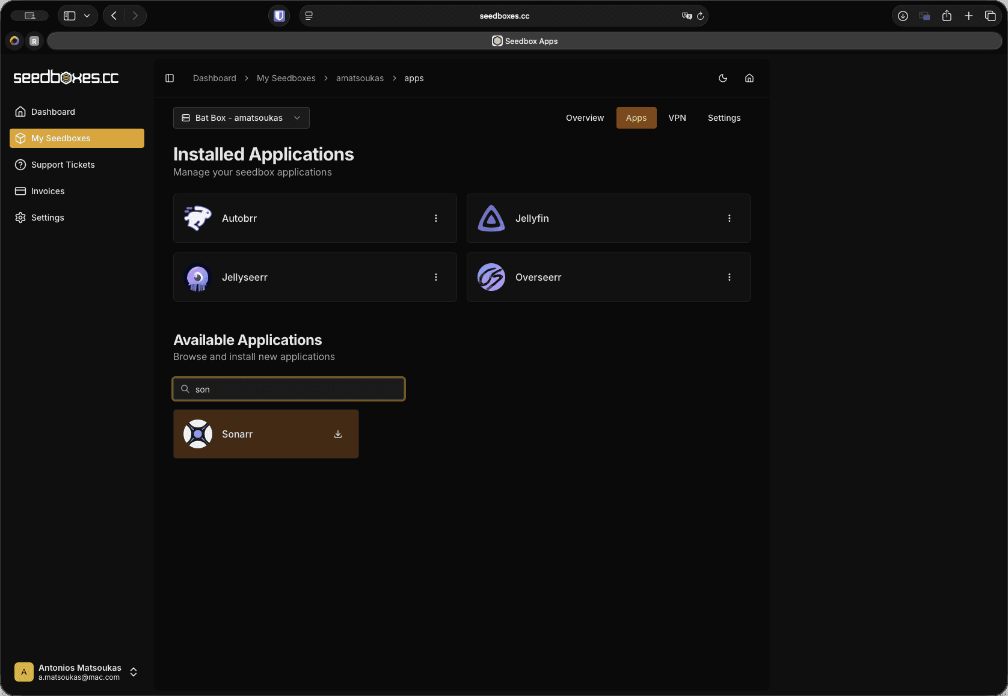Select the Seedbox Apps browser tab

point(524,41)
